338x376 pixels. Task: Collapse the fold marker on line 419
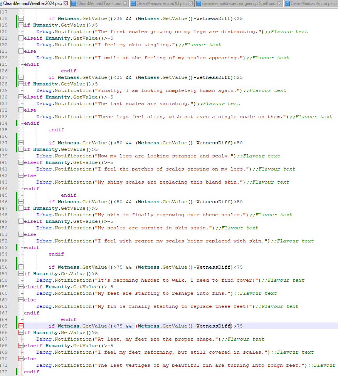click(x=21, y=25)
